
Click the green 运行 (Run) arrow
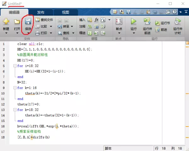[x=134, y=21]
